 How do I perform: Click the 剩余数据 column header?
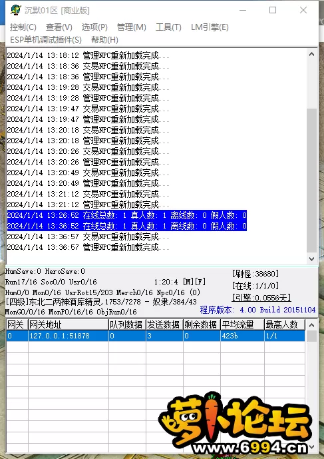(202, 324)
